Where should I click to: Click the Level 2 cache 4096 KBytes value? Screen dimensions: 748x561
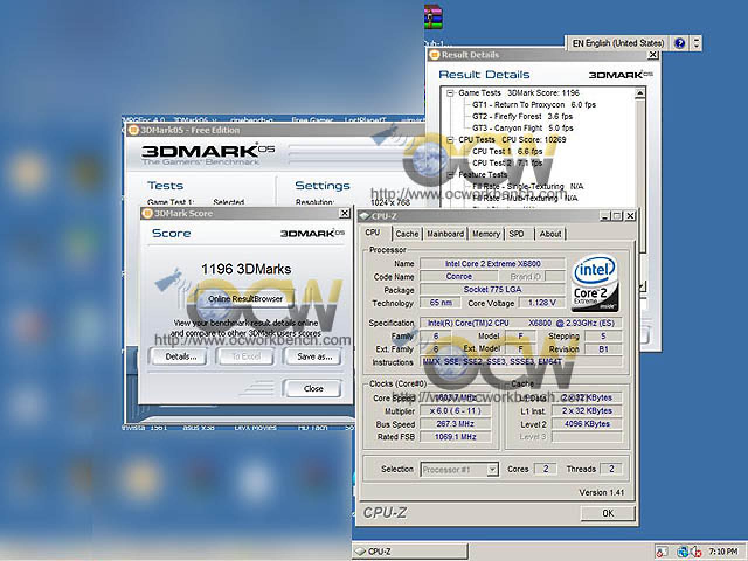(587, 424)
